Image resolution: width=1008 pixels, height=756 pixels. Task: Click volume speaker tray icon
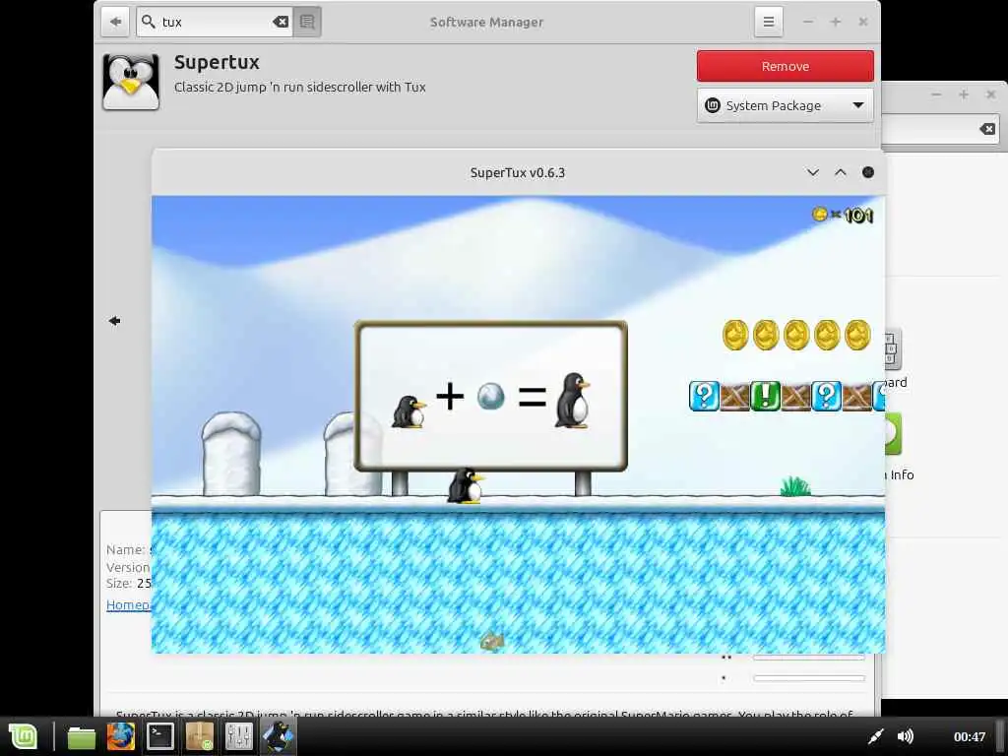pyautogui.click(x=906, y=736)
